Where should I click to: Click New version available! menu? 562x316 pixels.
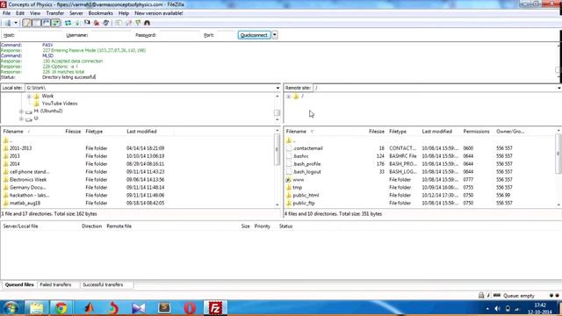(x=158, y=13)
